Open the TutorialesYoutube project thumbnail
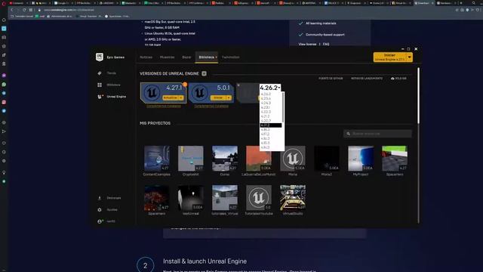Image resolution: width=483 pixels, height=272 pixels. click(x=259, y=198)
